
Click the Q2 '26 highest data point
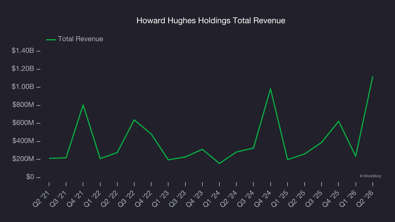click(x=373, y=76)
